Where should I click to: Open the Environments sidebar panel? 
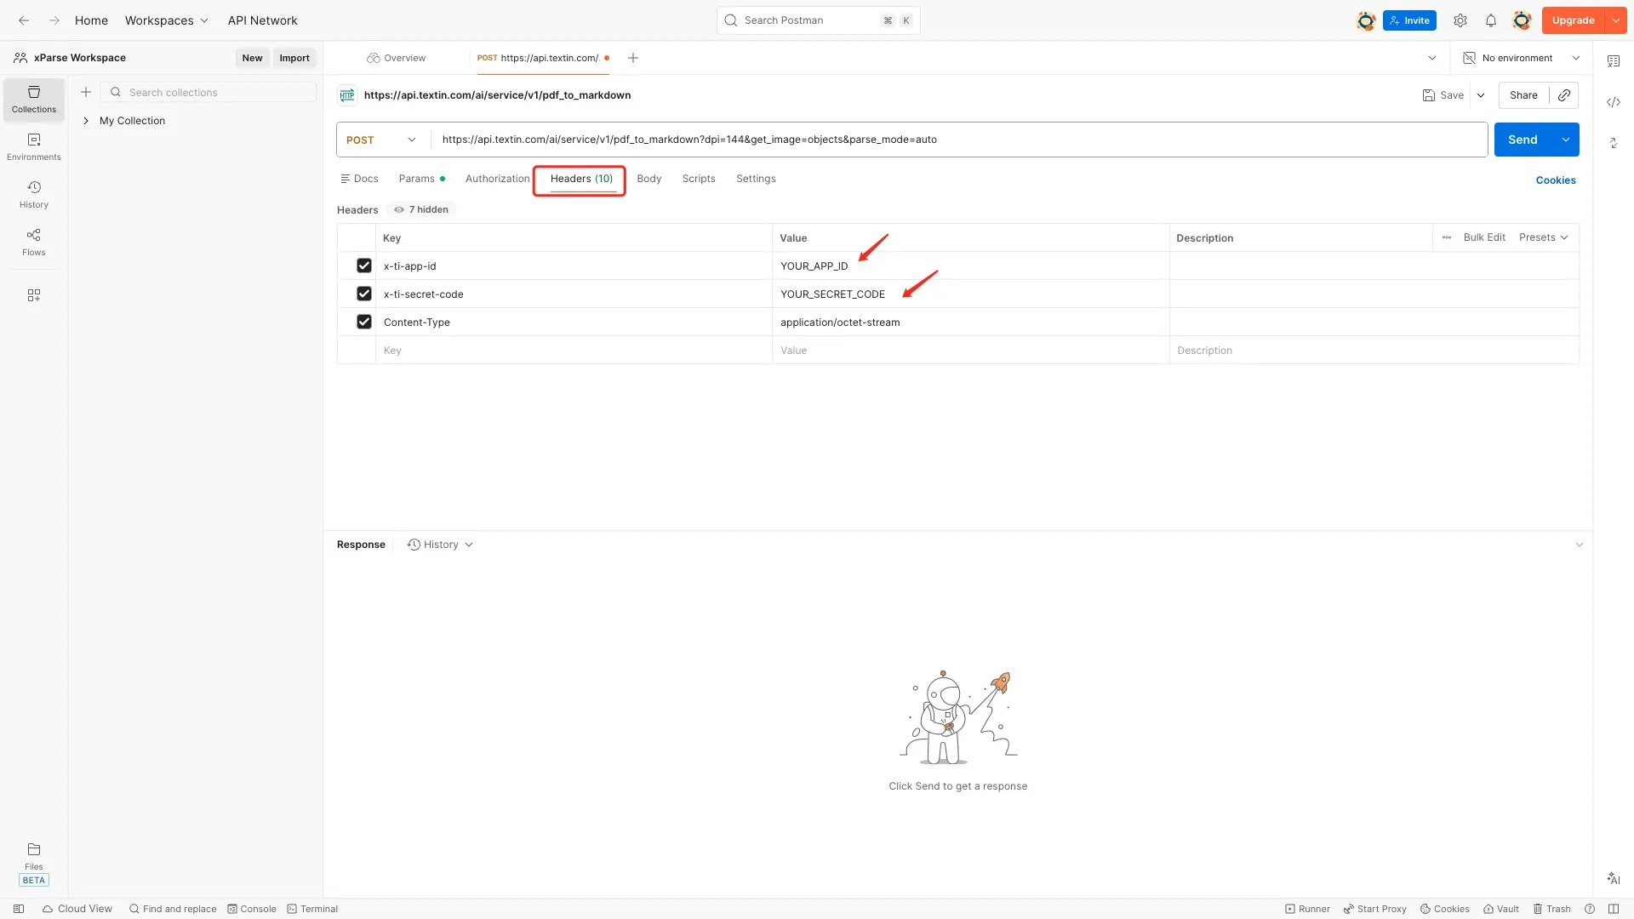click(34, 146)
